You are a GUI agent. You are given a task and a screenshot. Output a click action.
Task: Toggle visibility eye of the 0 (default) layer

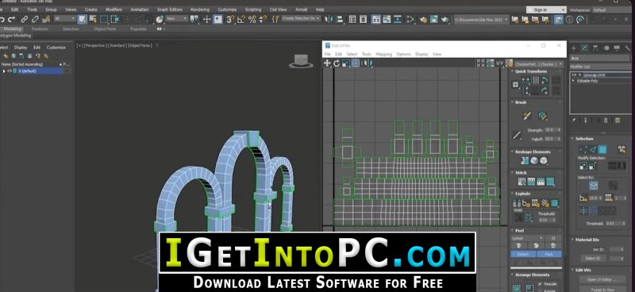coord(10,71)
